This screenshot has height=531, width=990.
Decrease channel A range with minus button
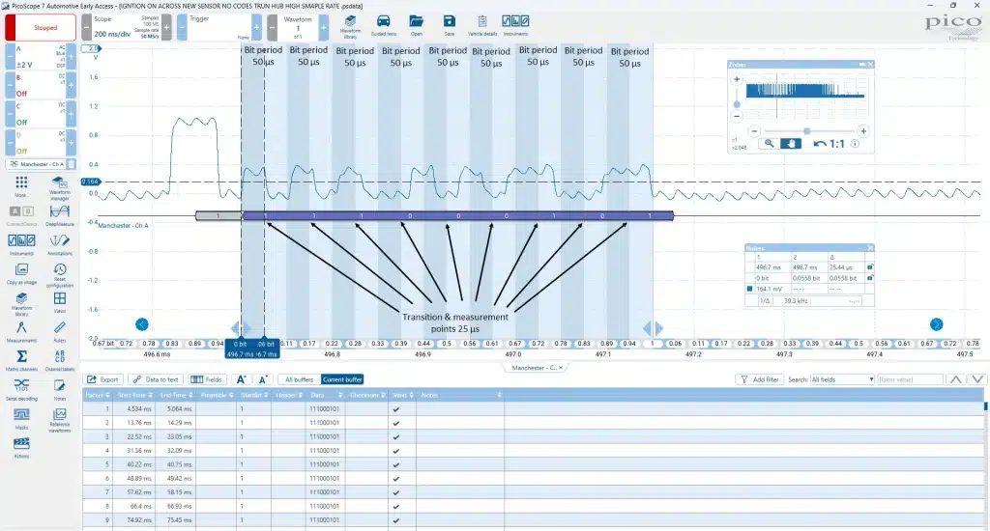point(10,57)
